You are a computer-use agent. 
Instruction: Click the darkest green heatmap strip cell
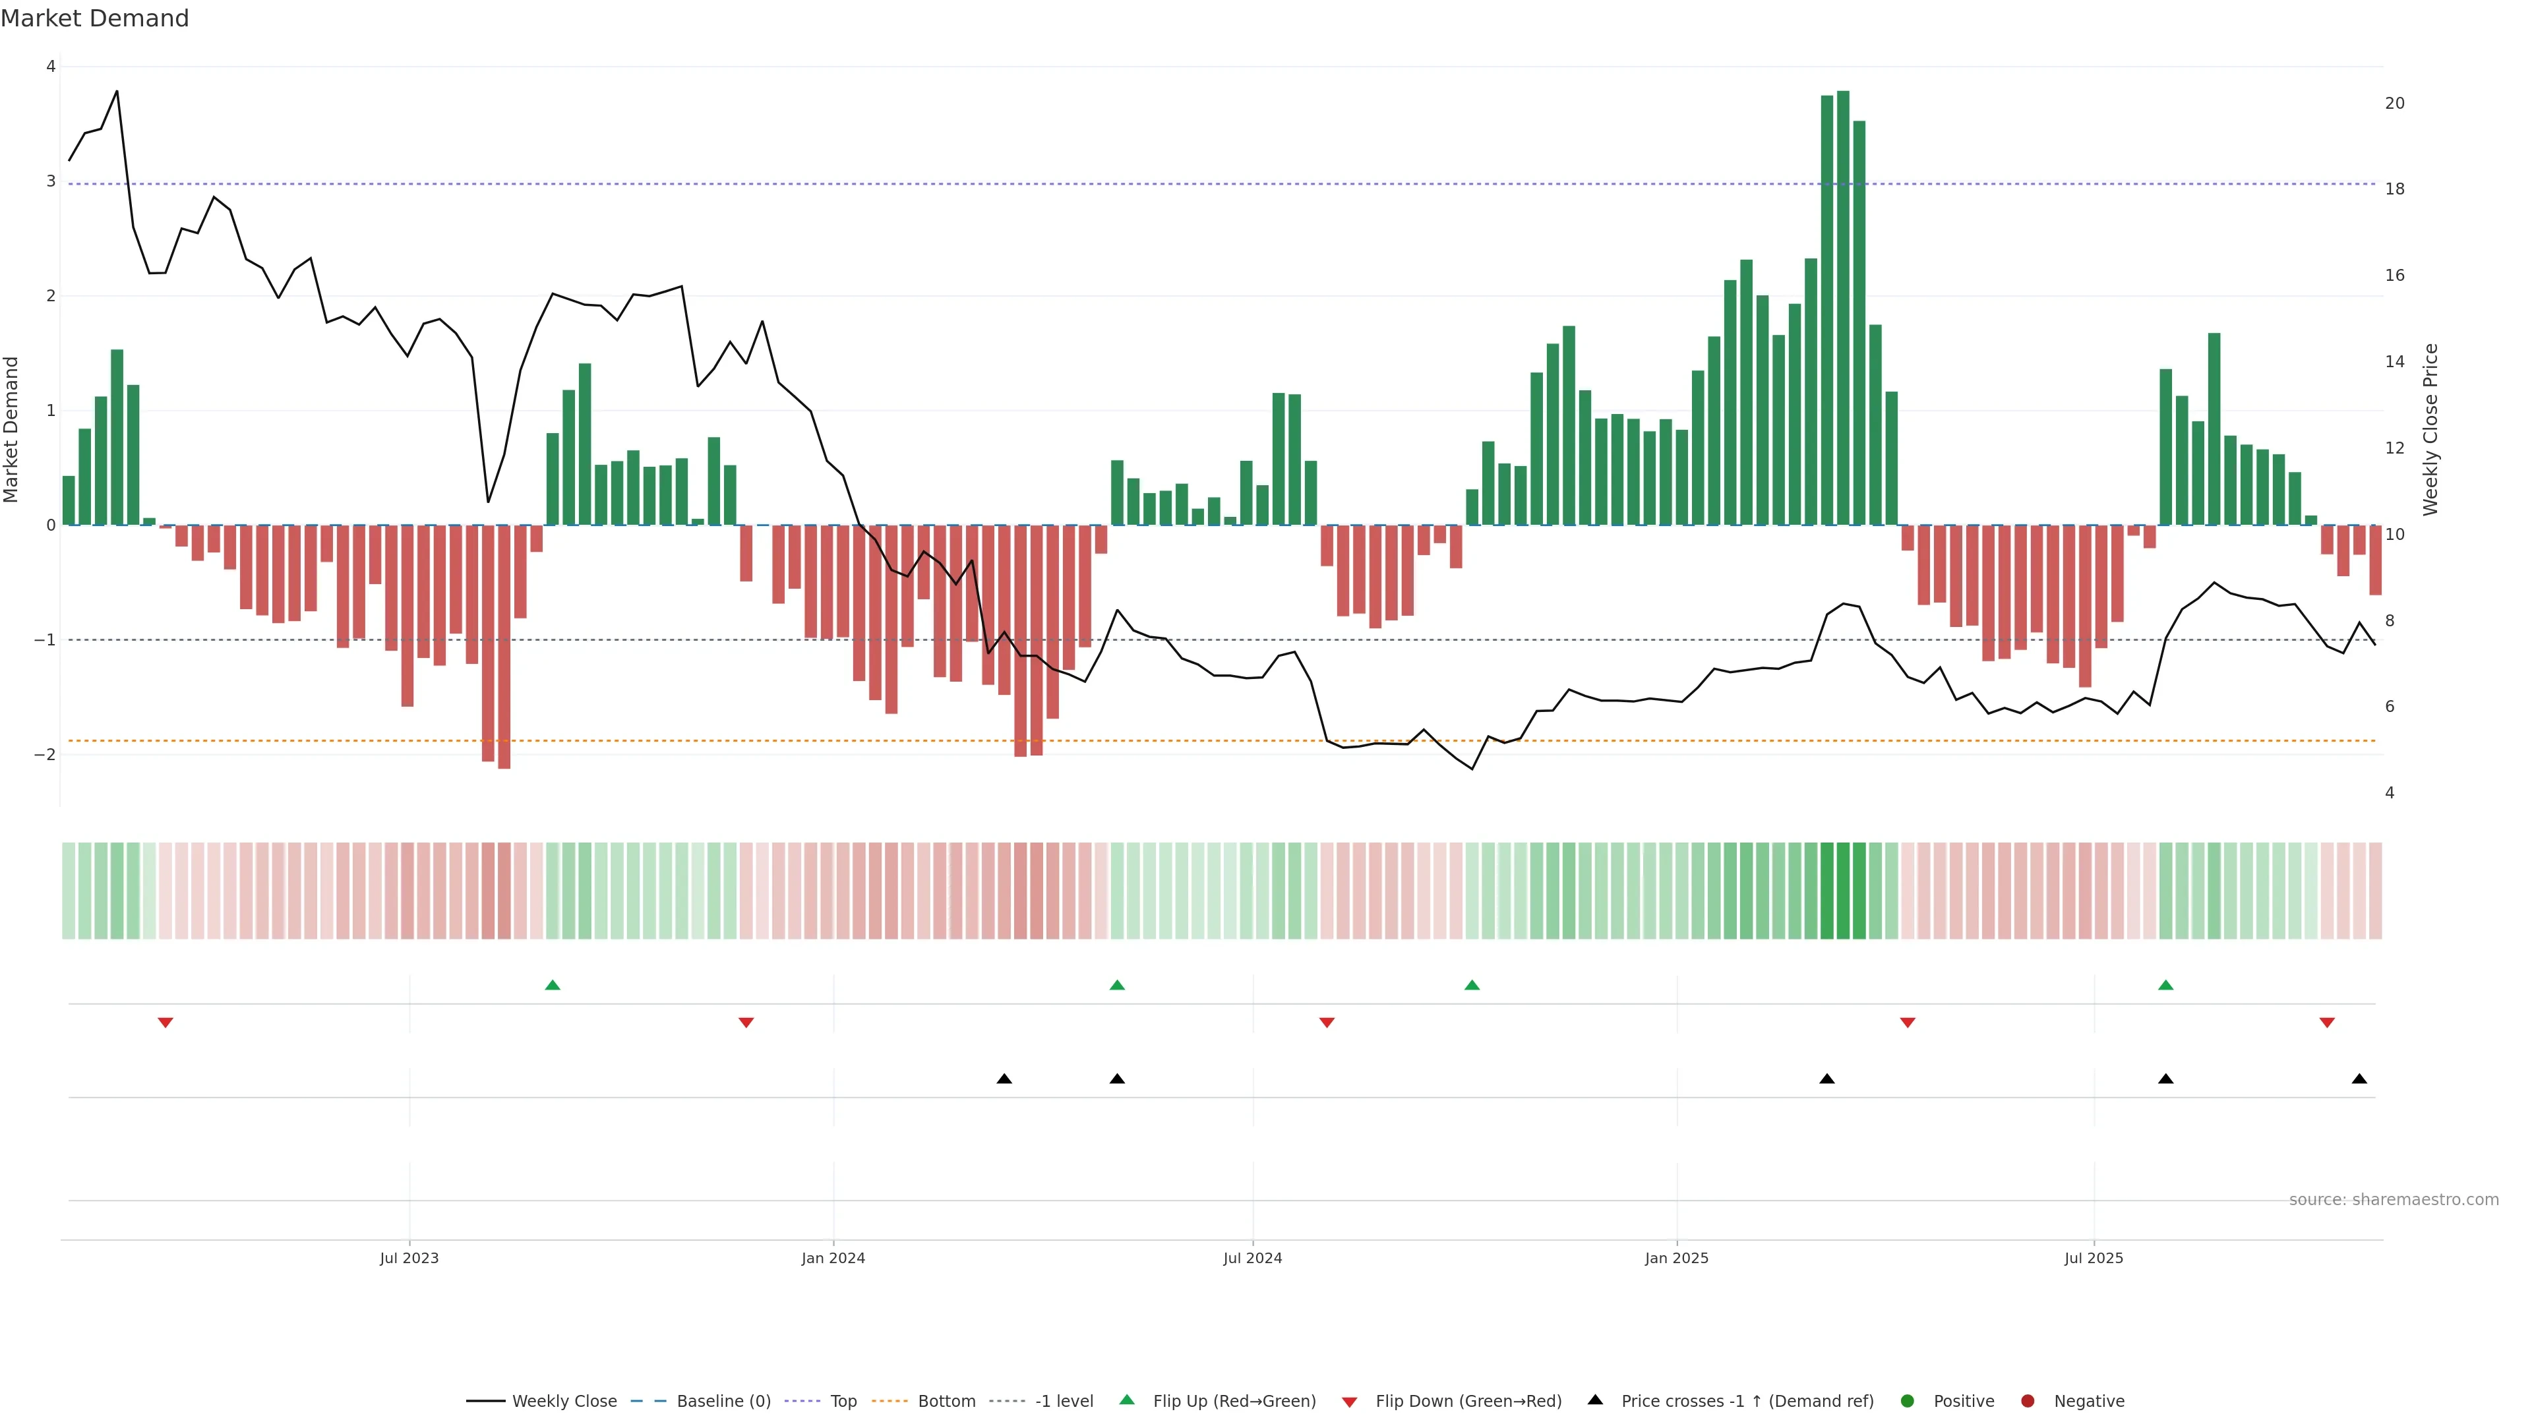coord(1843,891)
